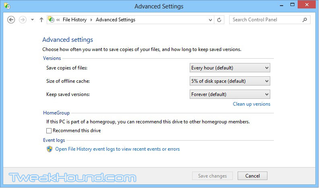This screenshot has height=188, width=319.
Task: Open the Size of offline cache dropdown
Action: [230, 81]
